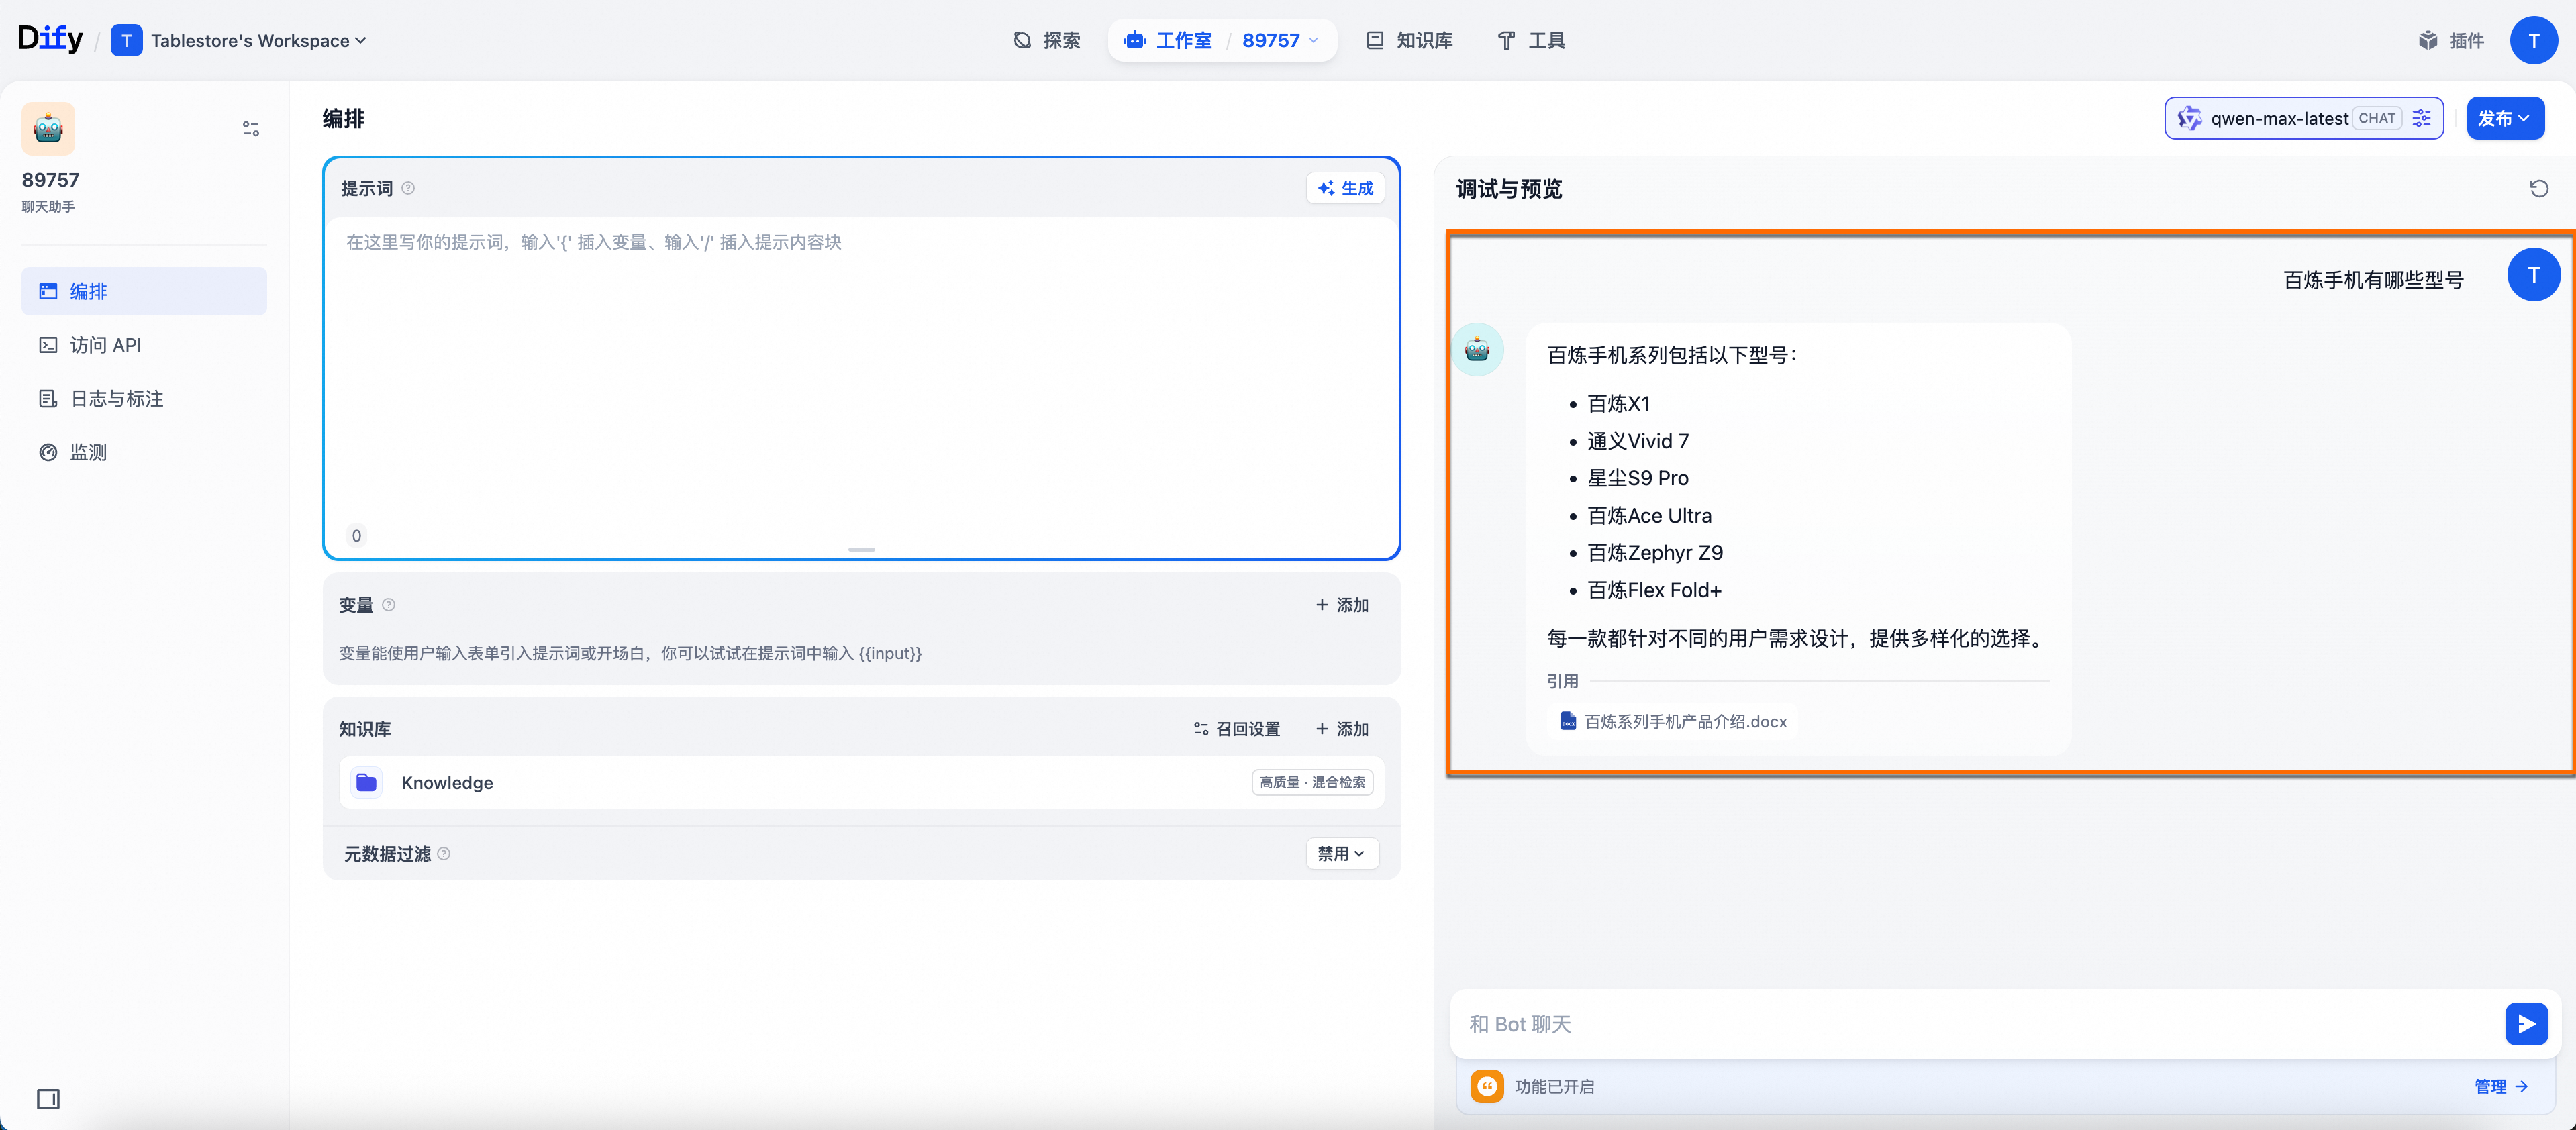Click the Knowledge folder icon

(367, 783)
